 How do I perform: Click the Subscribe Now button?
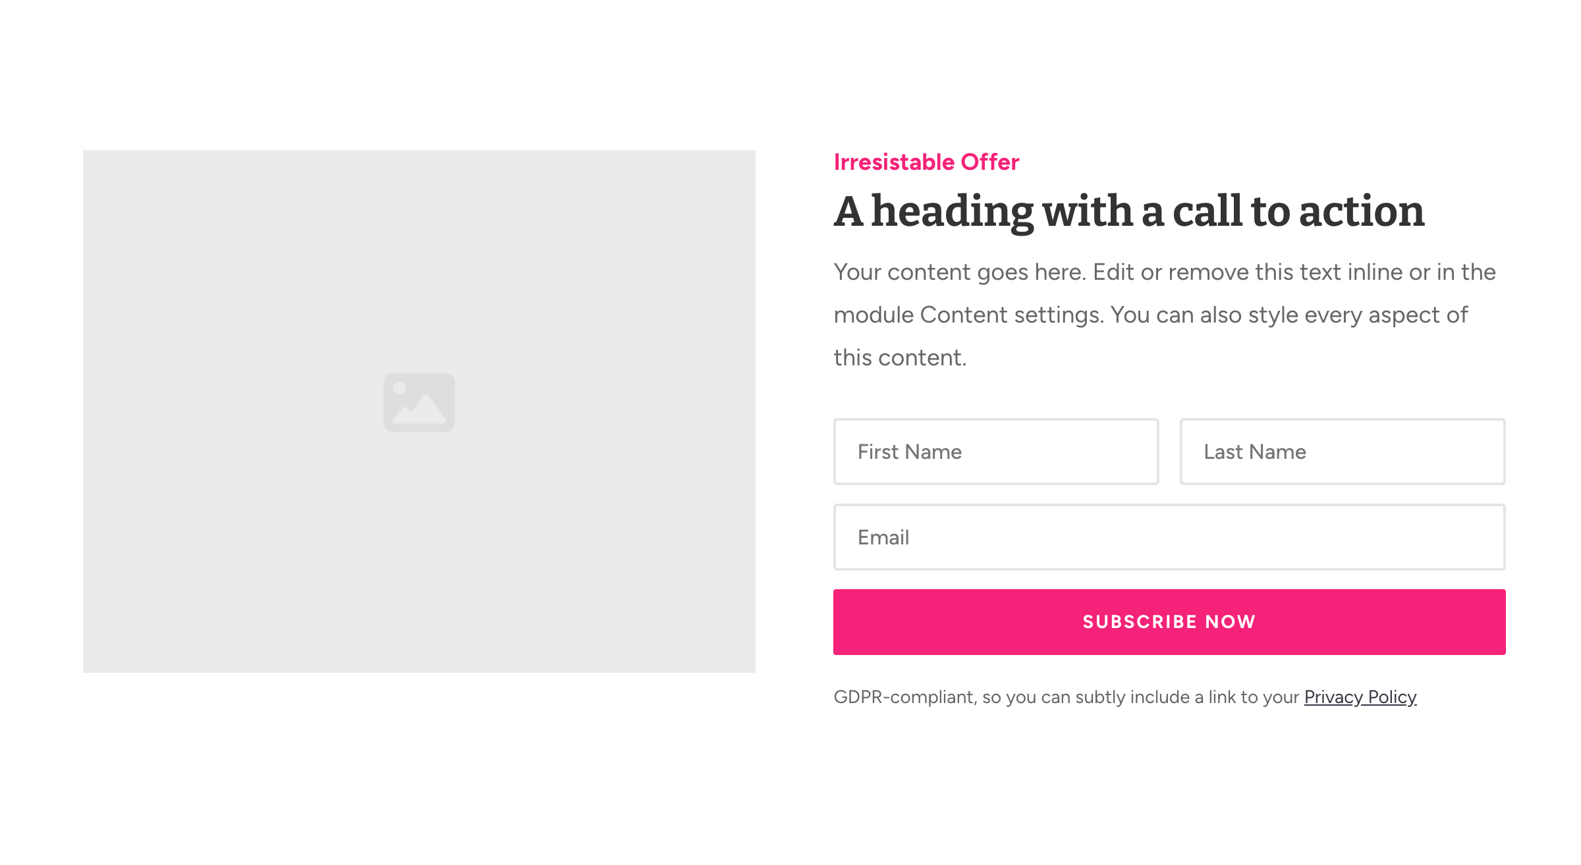tap(1169, 622)
